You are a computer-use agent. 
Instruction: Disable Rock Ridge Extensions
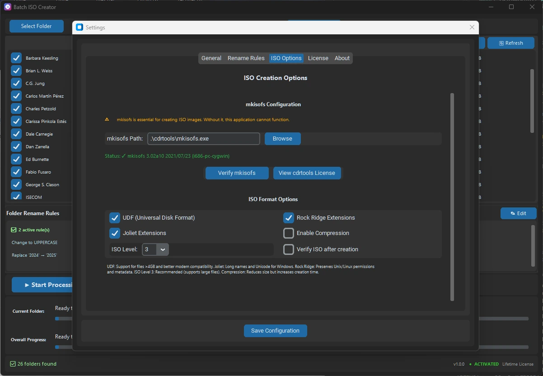pyautogui.click(x=288, y=217)
